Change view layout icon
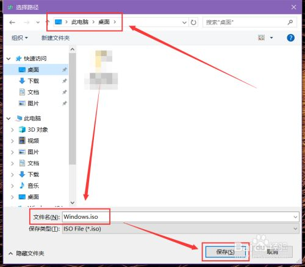Image resolution: width=305 pixels, height=267 pixels. [261, 38]
